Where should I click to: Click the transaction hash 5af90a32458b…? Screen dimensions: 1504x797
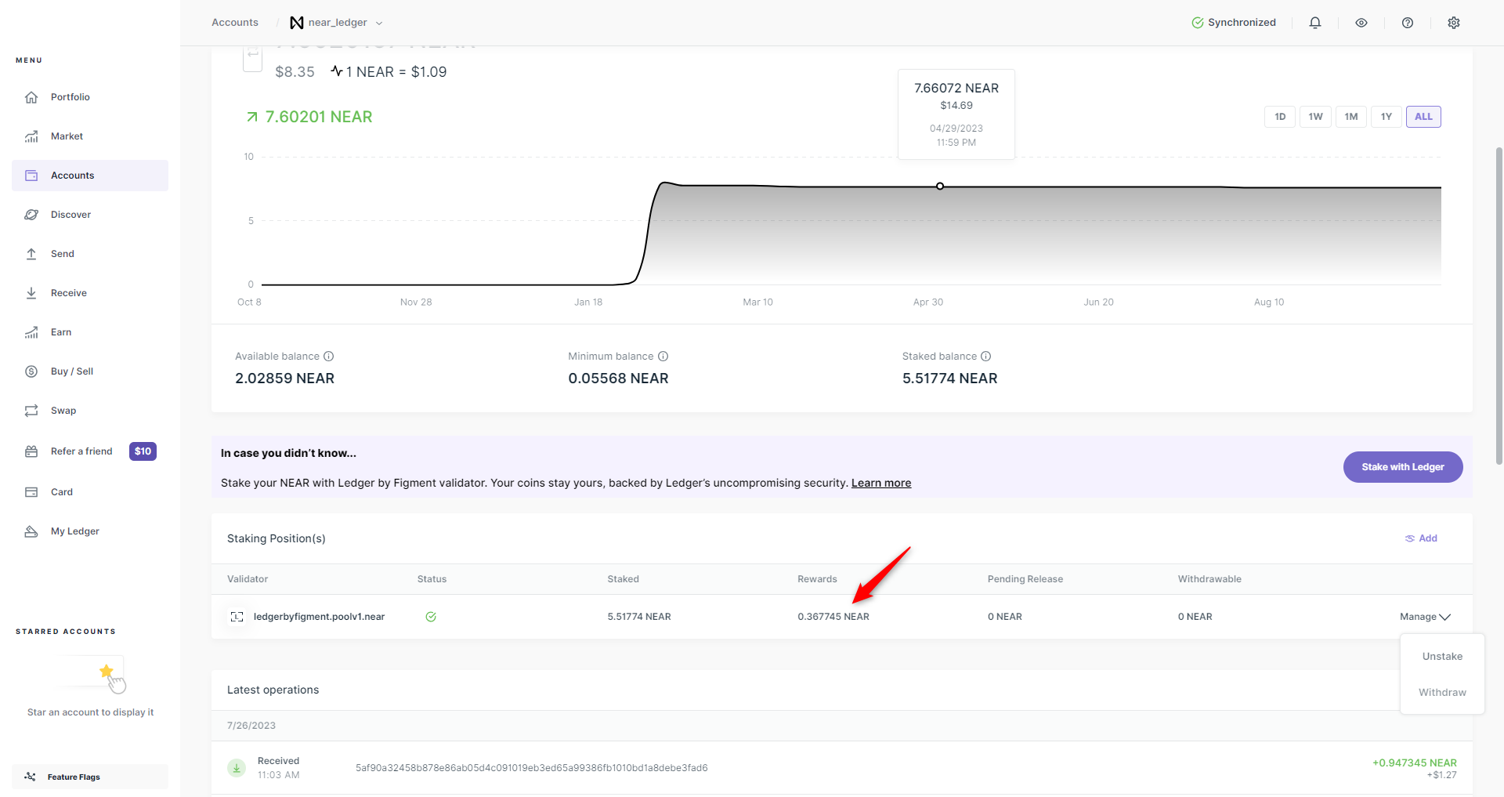click(x=532, y=768)
